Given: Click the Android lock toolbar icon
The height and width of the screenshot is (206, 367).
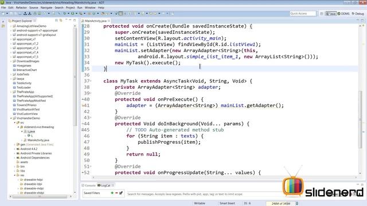Looking at the screenshot, I should (x=35, y=13).
